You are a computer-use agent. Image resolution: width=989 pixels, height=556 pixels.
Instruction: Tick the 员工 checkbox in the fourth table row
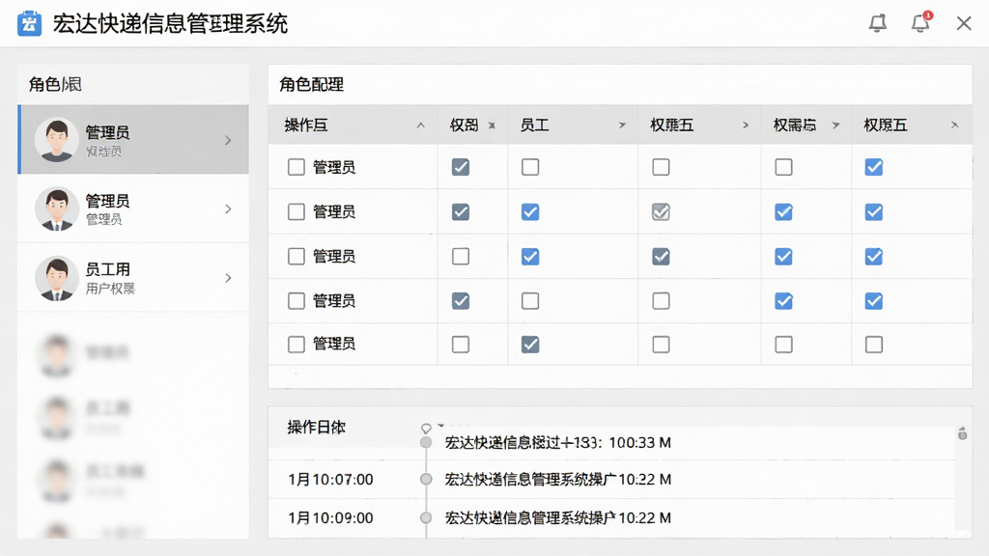(530, 301)
